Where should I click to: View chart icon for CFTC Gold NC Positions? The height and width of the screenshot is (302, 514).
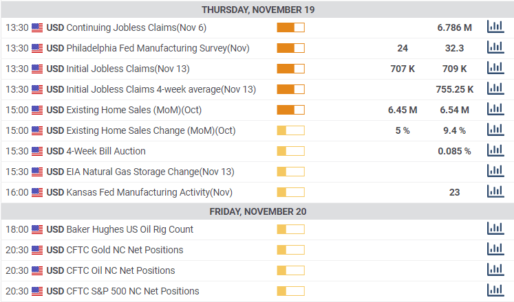(x=494, y=250)
